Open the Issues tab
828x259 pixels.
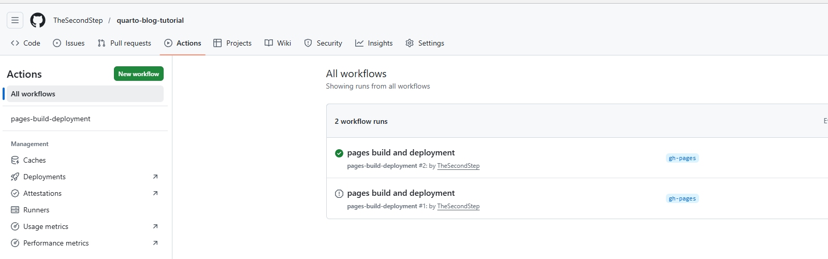(x=69, y=43)
